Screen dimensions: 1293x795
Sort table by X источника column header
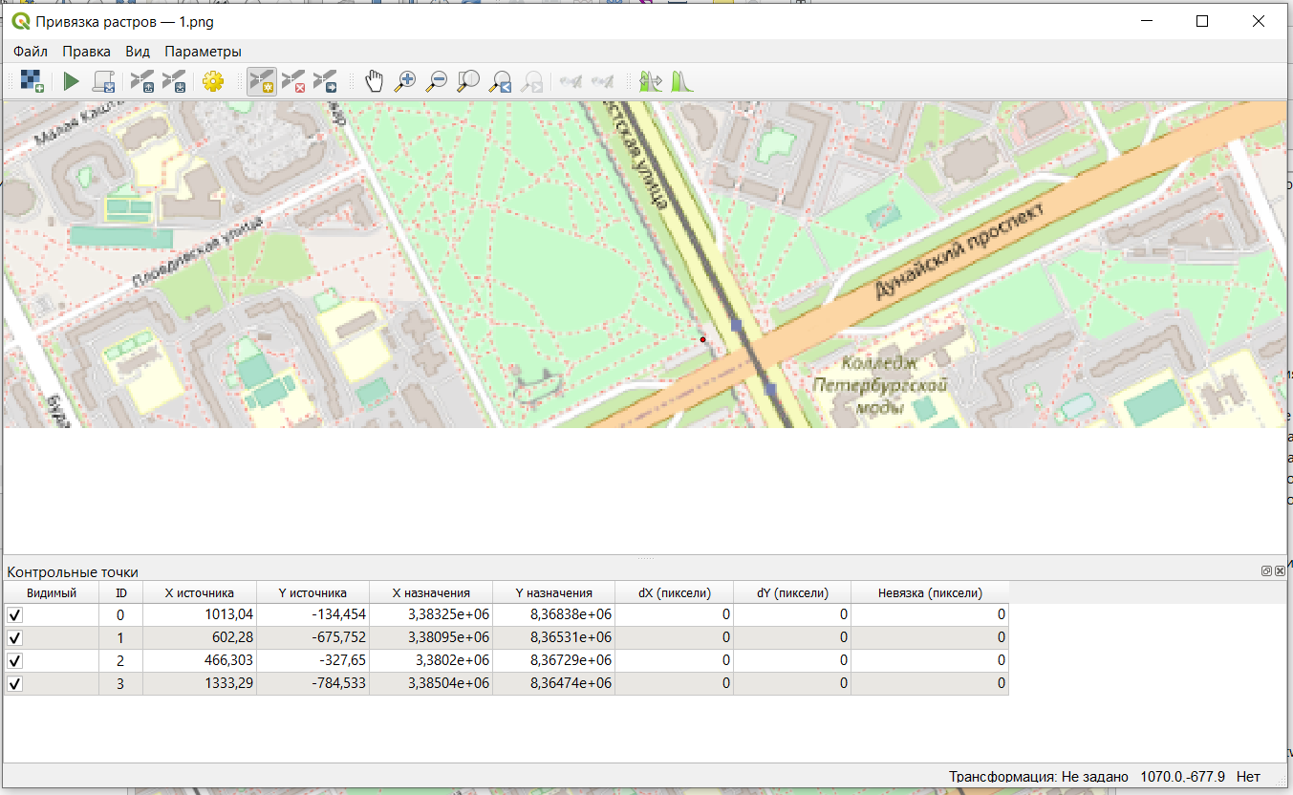click(199, 592)
